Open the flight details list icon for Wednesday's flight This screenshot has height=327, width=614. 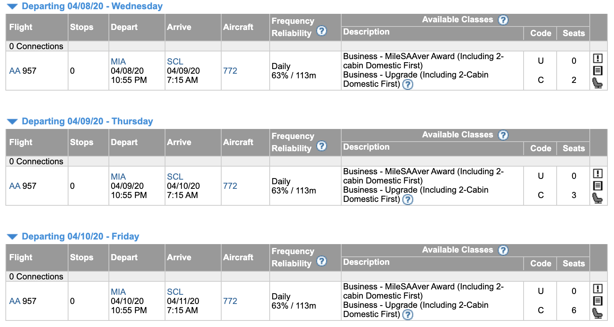[x=598, y=71]
